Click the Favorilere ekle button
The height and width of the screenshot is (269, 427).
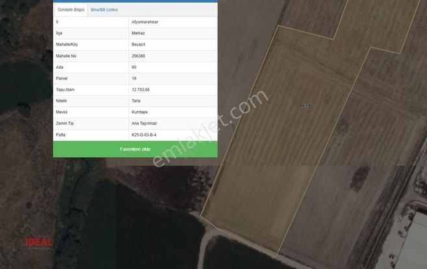pos(135,149)
